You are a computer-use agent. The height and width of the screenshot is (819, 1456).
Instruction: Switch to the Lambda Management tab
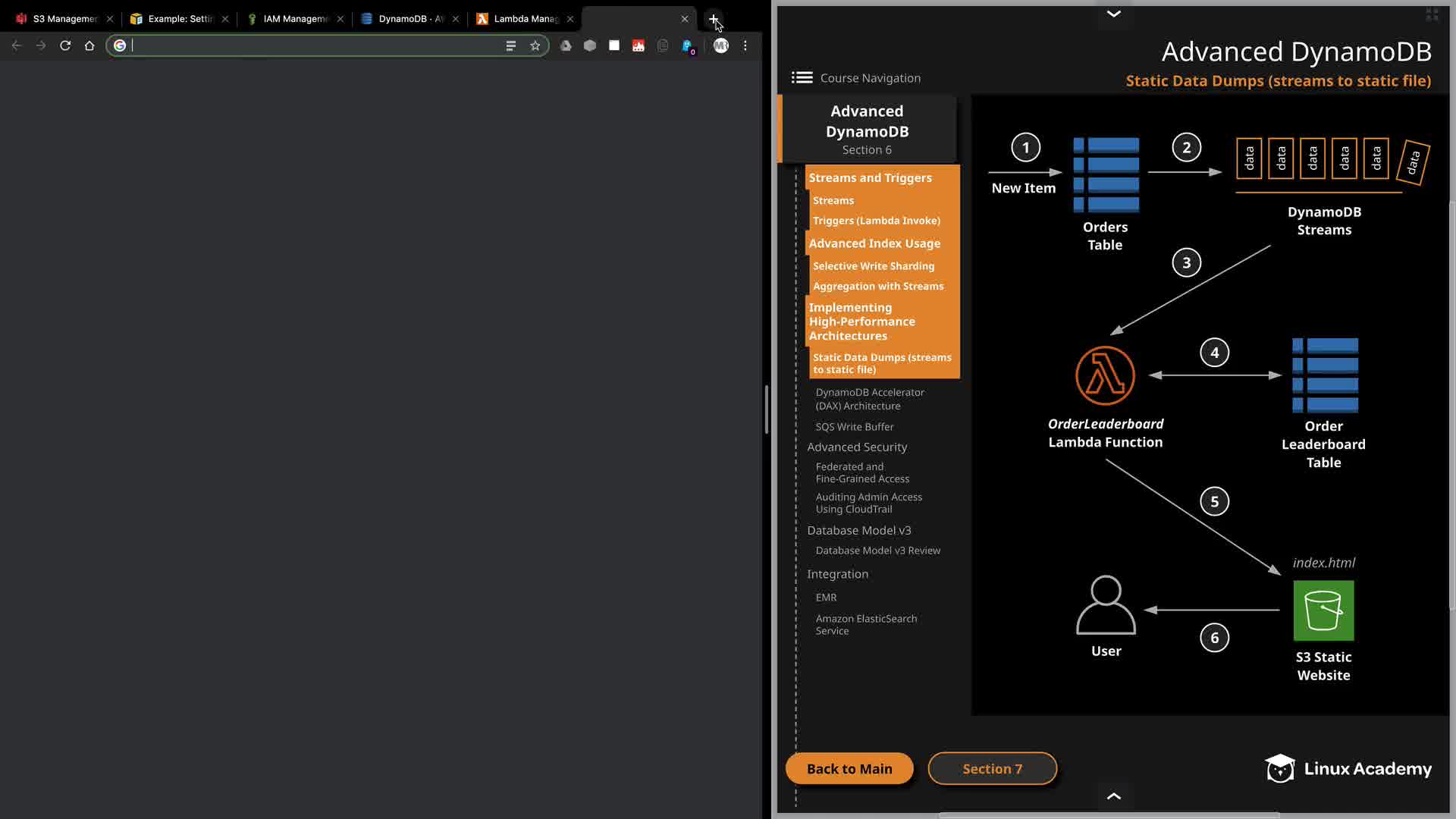coord(525,19)
